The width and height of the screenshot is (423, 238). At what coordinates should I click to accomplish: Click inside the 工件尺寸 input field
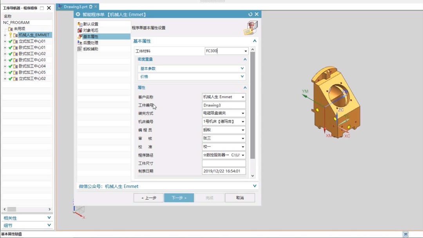[223, 162]
